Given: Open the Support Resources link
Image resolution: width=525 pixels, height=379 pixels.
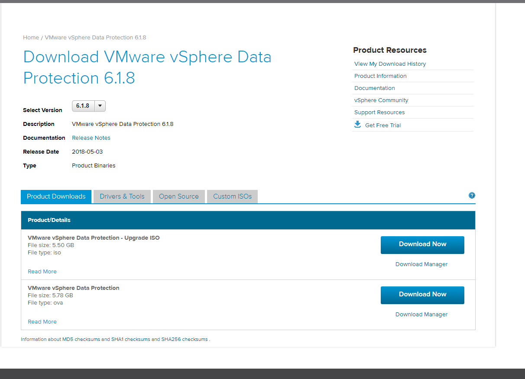Looking at the screenshot, I should click(379, 112).
